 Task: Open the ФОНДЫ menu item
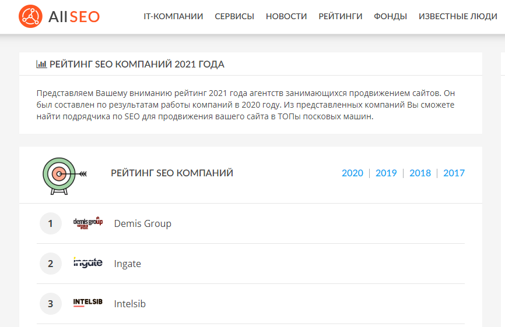(390, 16)
